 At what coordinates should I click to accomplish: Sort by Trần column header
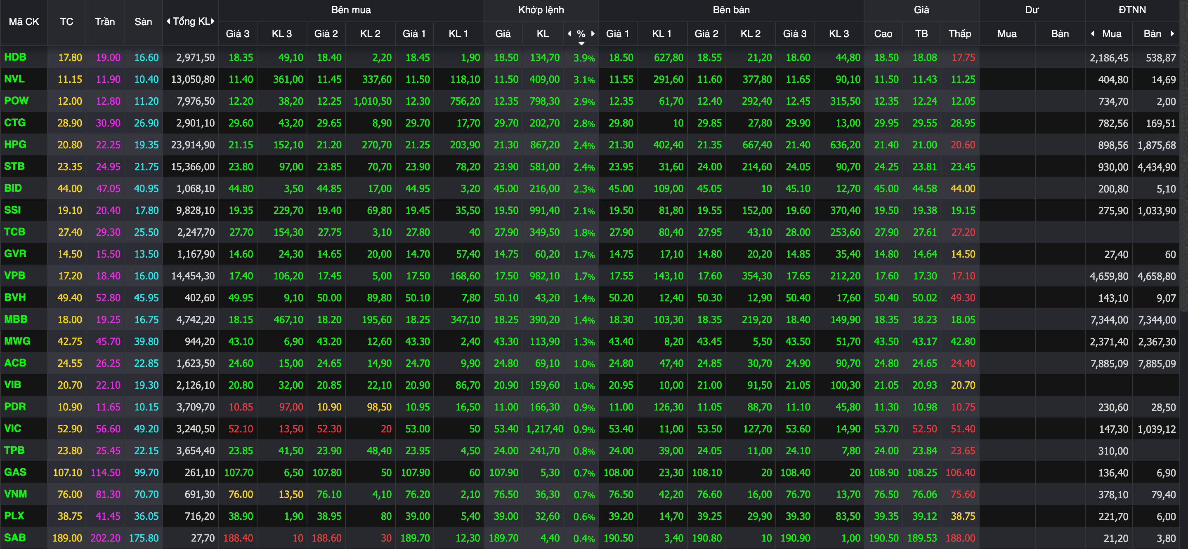pyautogui.click(x=105, y=22)
